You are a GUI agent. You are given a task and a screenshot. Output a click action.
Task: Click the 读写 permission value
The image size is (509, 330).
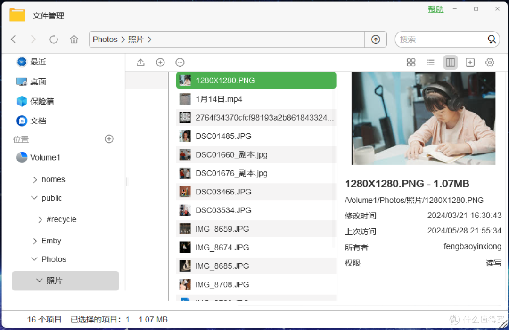(x=493, y=263)
